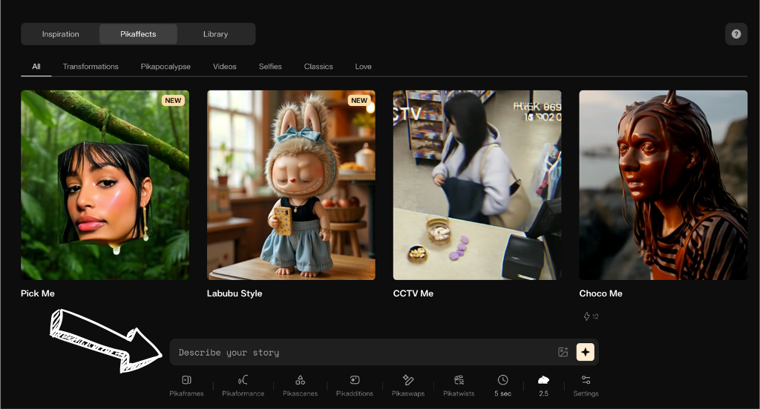
Task: Select the Labubu Style effect thumbnail
Action: click(x=291, y=185)
